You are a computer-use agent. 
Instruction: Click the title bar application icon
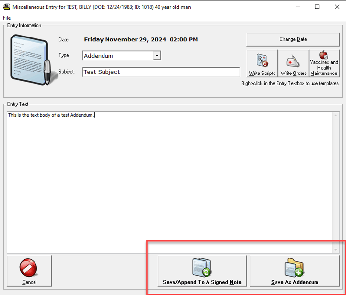7,7
